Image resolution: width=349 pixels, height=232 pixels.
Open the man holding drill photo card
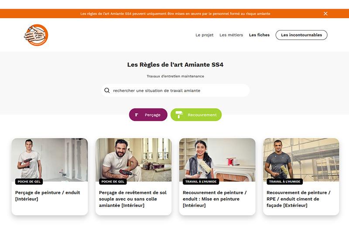(x=50, y=160)
